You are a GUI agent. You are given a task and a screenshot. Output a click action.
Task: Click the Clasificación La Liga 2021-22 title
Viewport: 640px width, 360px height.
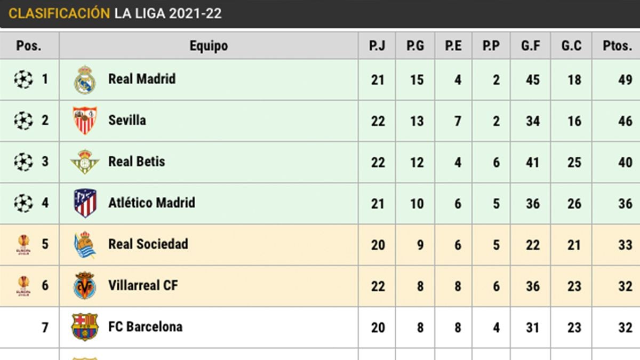point(115,13)
